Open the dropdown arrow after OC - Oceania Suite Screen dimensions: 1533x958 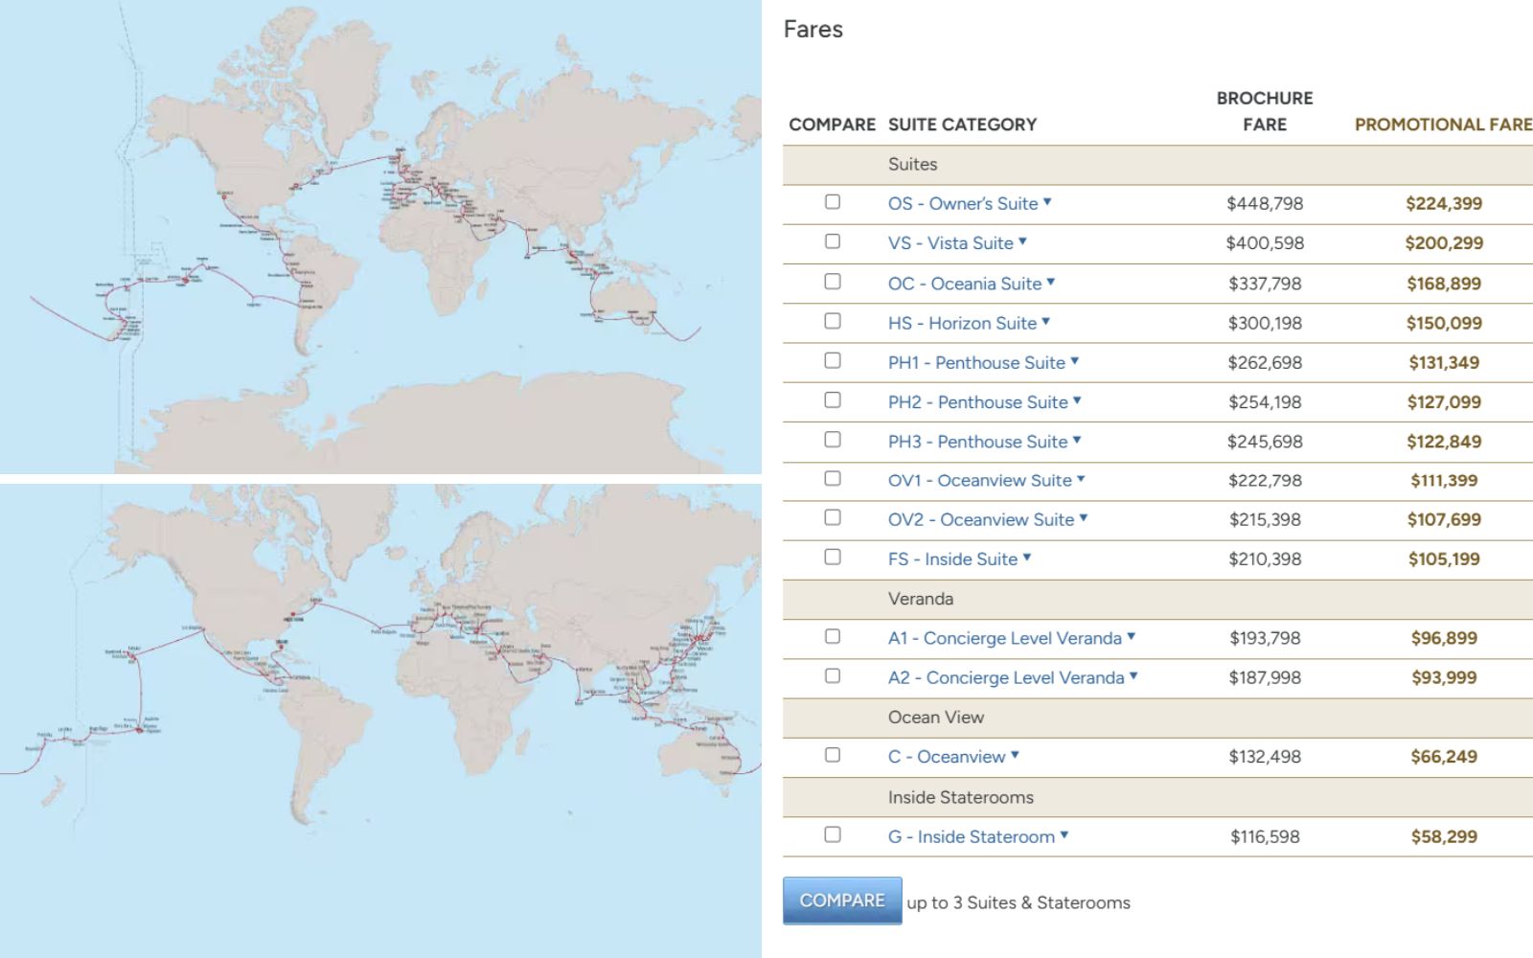[x=1051, y=282]
